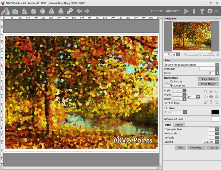Move image right with the right position arrow
The width and height of the screenshot is (221, 170).
(x=217, y=97)
